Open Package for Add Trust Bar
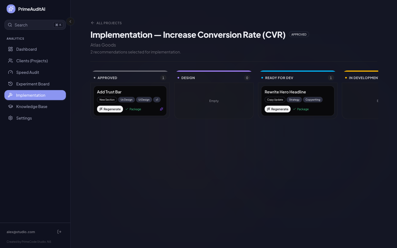The width and height of the screenshot is (397, 248). 133,109
